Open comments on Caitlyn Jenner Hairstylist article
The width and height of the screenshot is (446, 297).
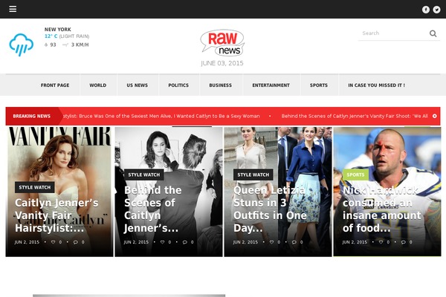76,242
